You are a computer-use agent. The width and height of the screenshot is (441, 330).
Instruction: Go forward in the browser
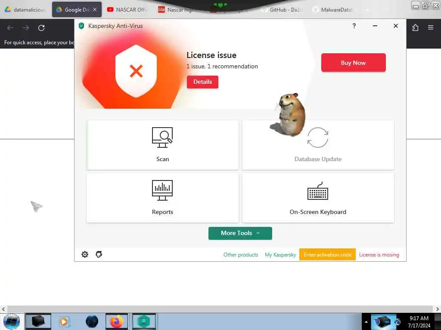pos(25,28)
